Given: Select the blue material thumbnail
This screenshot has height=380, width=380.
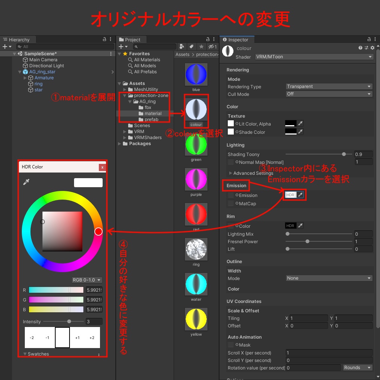Looking at the screenshot, I should point(196,74).
